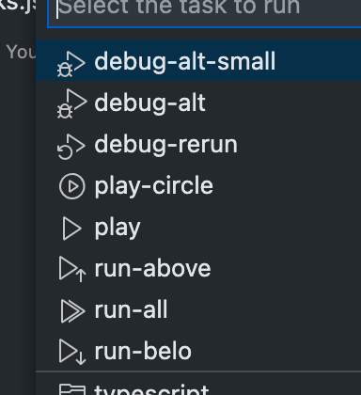This screenshot has height=395, width=361.
Task: Click the run-all double triangle icon
Action: [x=72, y=311]
